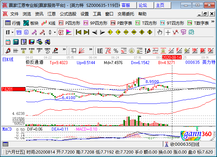Click the 客服 button
The width and height of the screenshot is (217, 157).
coord(128,5)
